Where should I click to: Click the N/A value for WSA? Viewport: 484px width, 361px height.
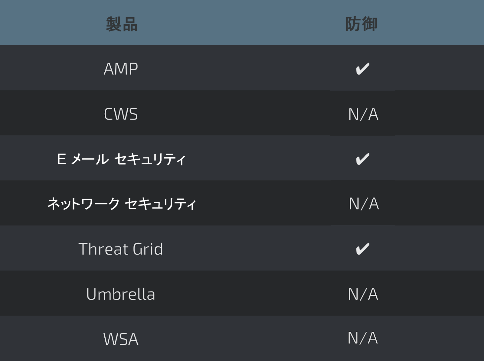pos(363,338)
